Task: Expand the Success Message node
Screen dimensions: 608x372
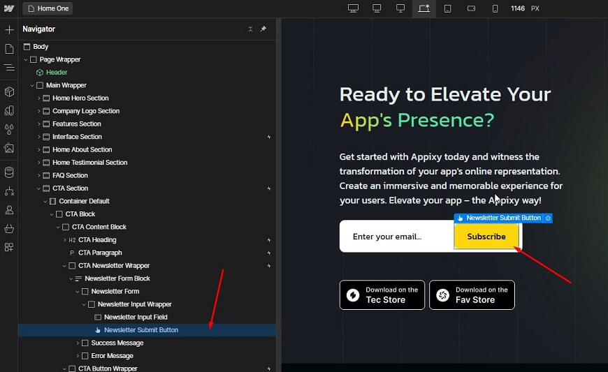Action: click(78, 343)
